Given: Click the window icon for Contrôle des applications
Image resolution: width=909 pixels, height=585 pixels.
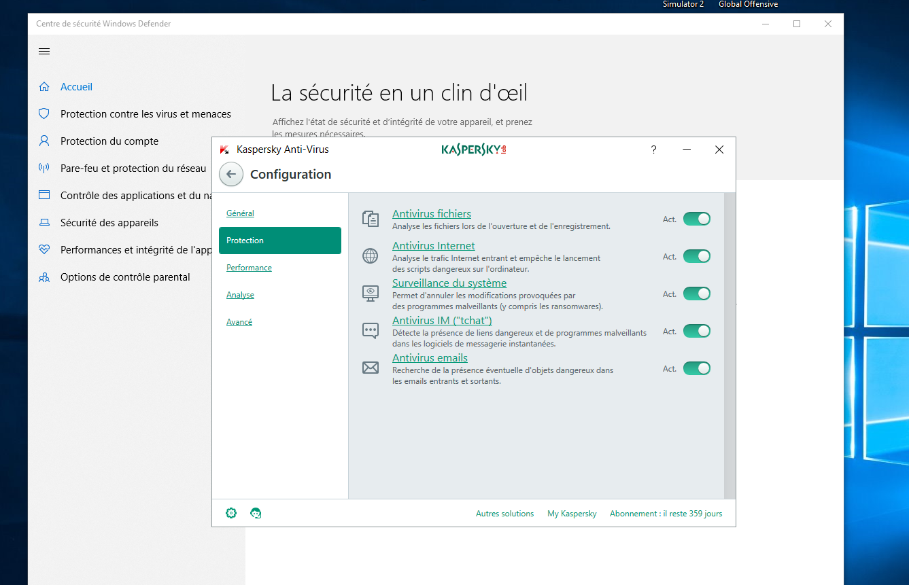Looking at the screenshot, I should click(44, 196).
